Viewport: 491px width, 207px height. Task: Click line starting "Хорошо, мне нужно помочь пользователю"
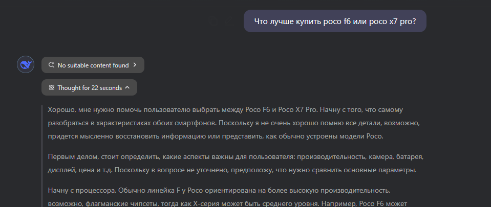pos(225,110)
